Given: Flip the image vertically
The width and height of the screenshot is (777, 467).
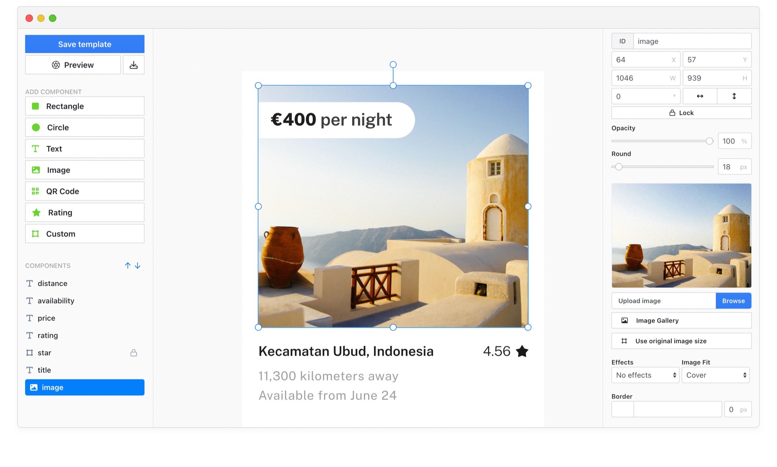Looking at the screenshot, I should [x=734, y=96].
